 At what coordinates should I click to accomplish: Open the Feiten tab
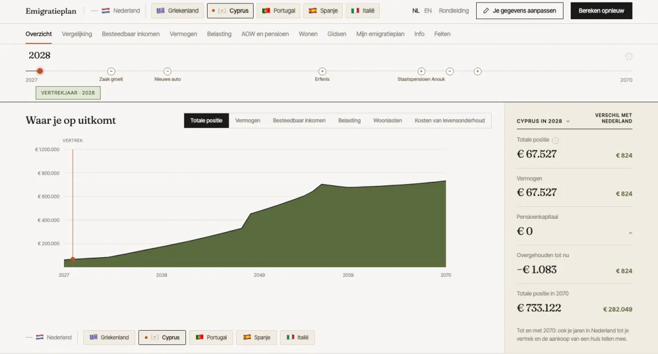pyautogui.click(x=442, y=34)
